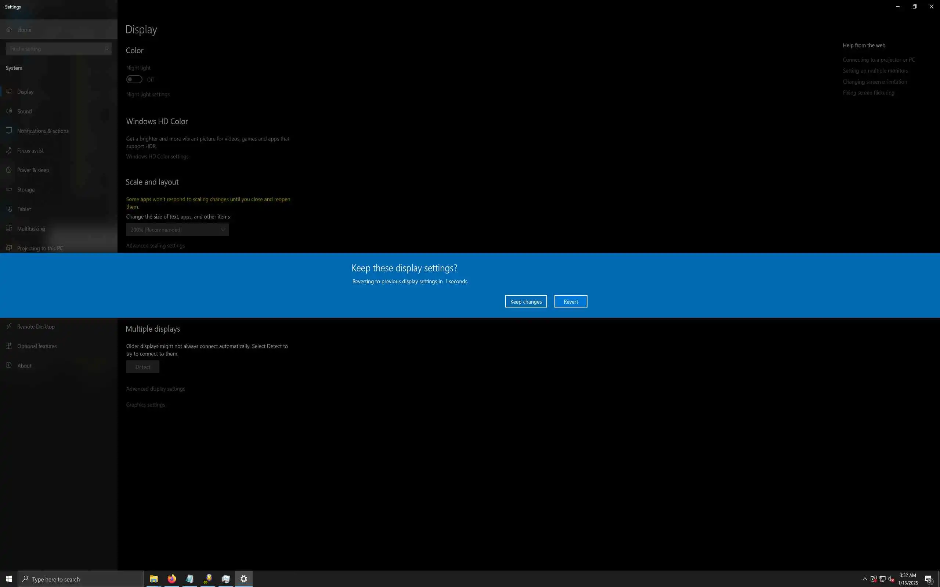Click the Revert button

click(x=570, y=301)
